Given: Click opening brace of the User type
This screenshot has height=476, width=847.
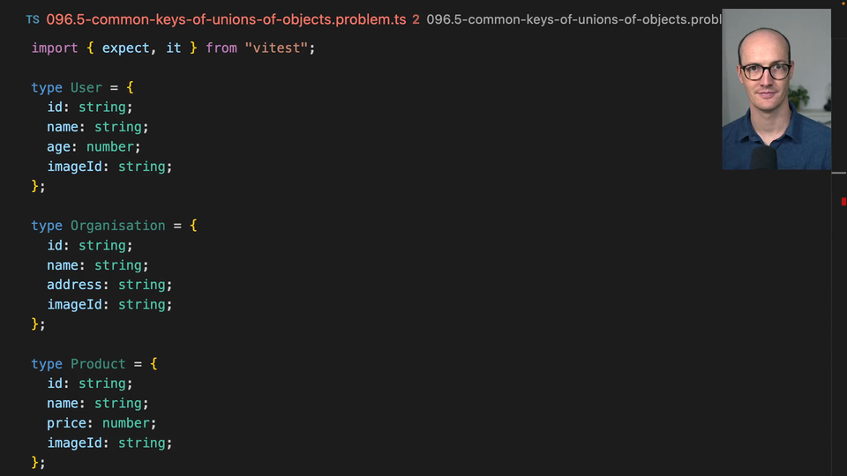Looking at the screenshot, I should 130,87.
